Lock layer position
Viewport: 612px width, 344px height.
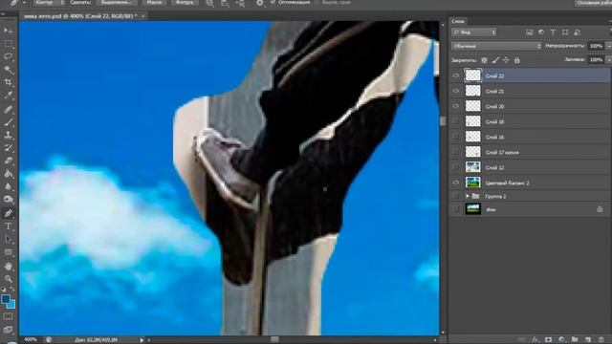point(506,60)
